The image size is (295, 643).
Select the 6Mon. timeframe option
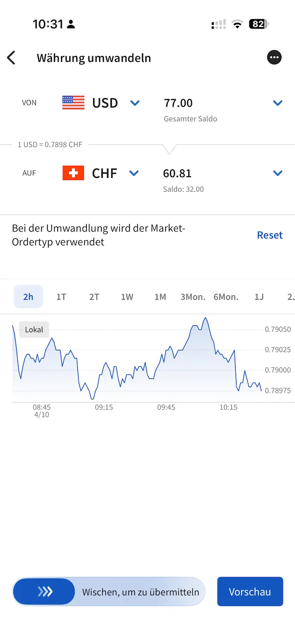[x=226, y=296]
